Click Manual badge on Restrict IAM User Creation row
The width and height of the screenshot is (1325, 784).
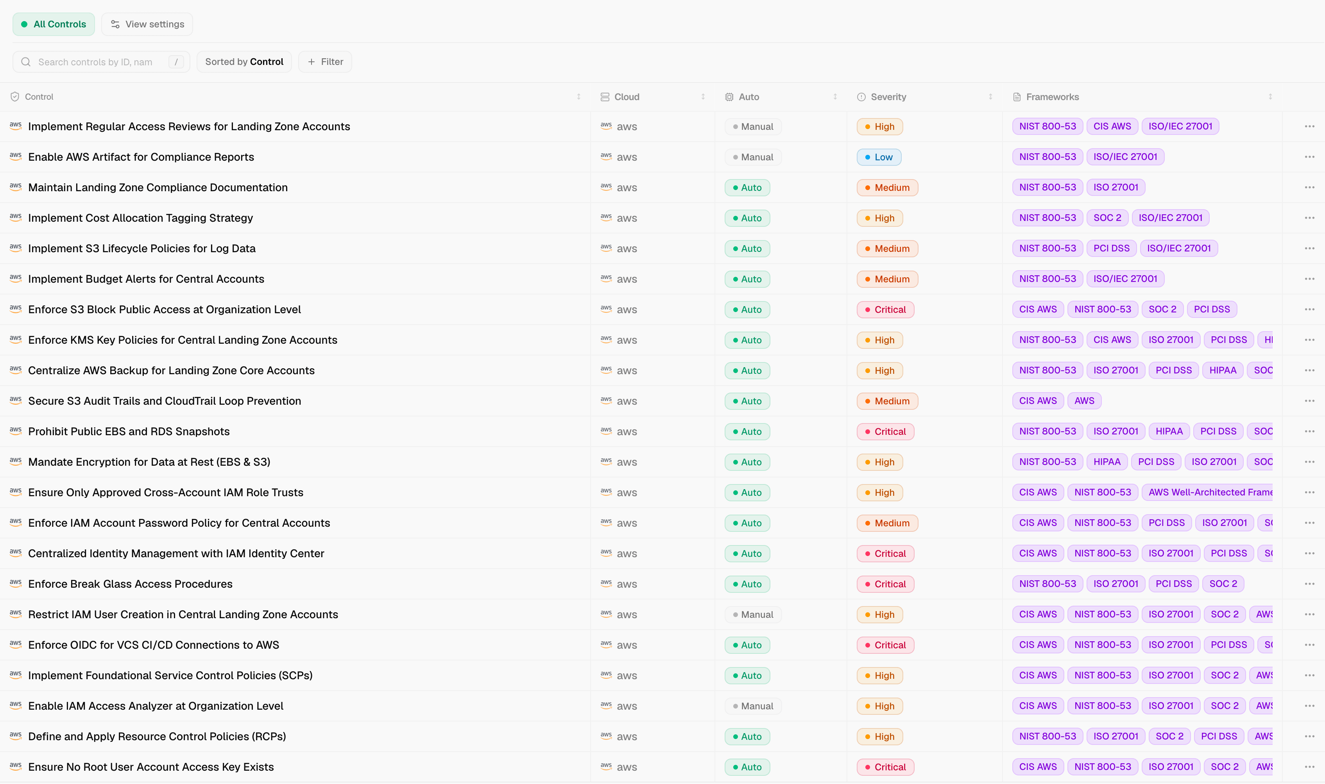[752, 615]
